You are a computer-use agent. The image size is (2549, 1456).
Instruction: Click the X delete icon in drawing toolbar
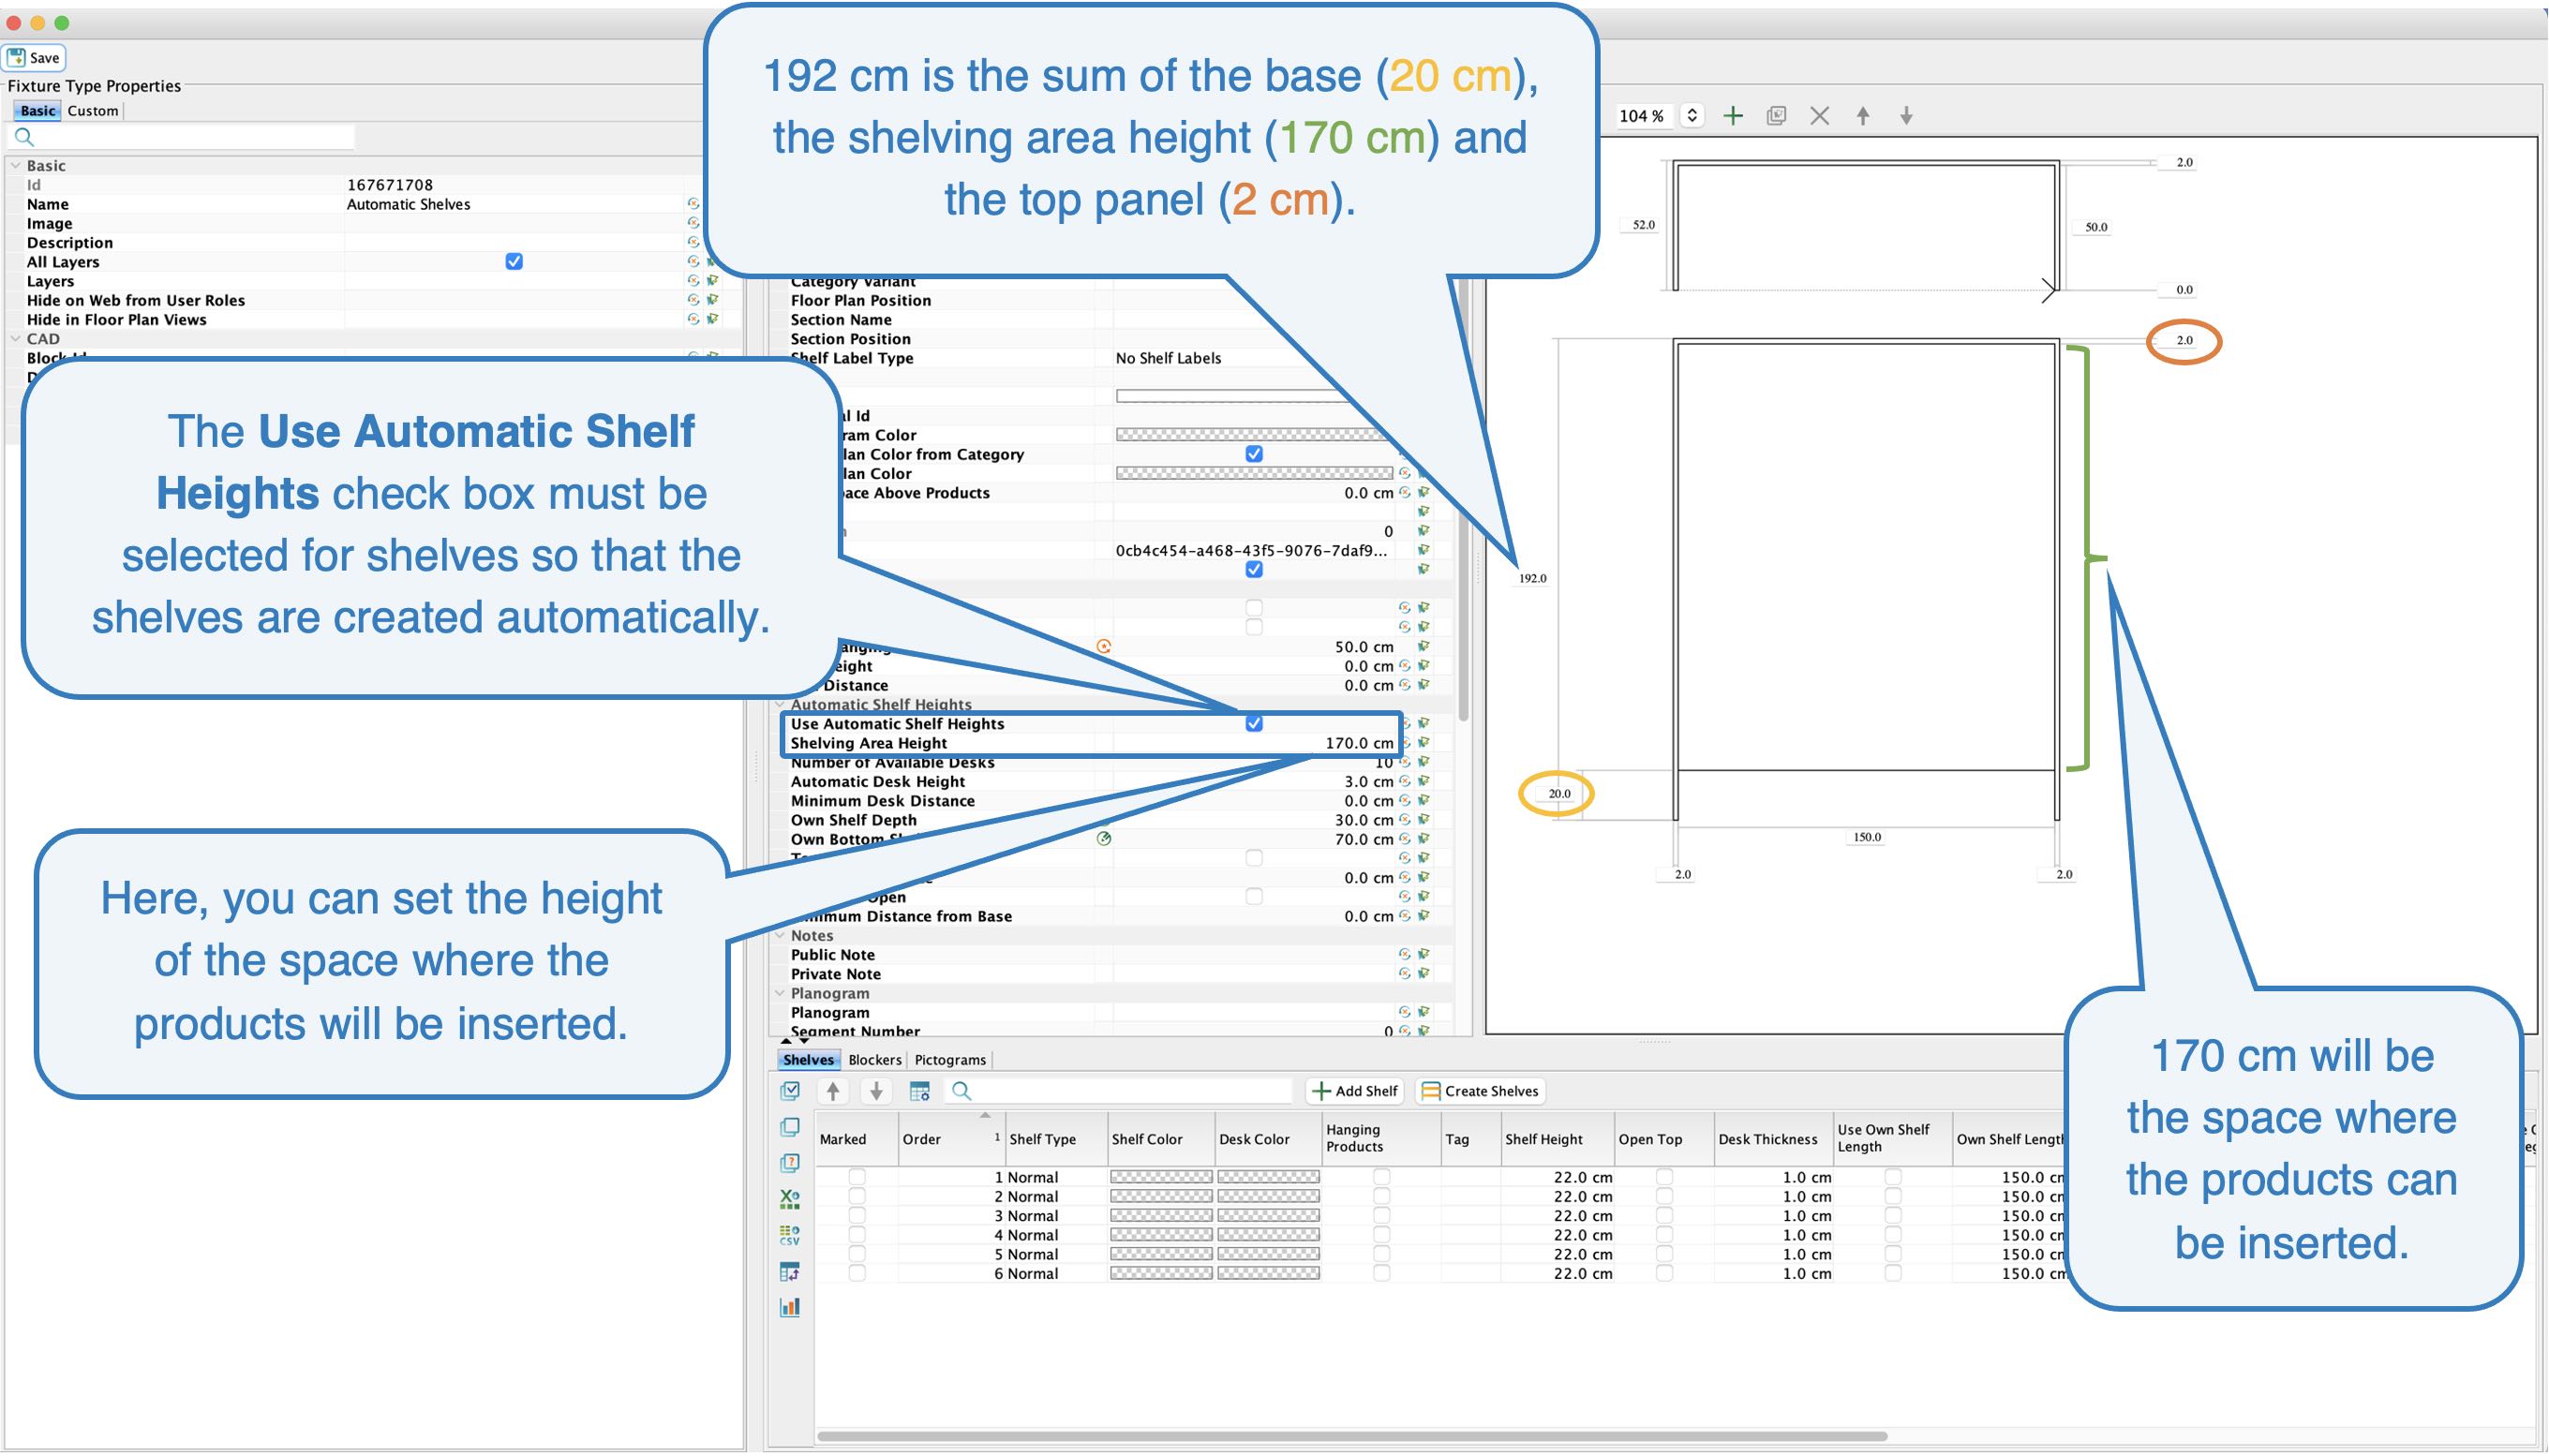click(1819, 116)
